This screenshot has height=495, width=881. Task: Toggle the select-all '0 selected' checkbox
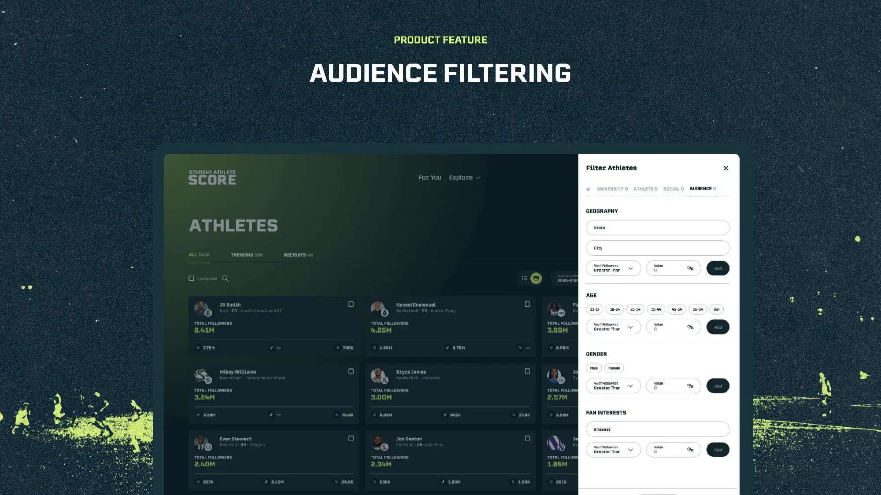click(191, 278)
